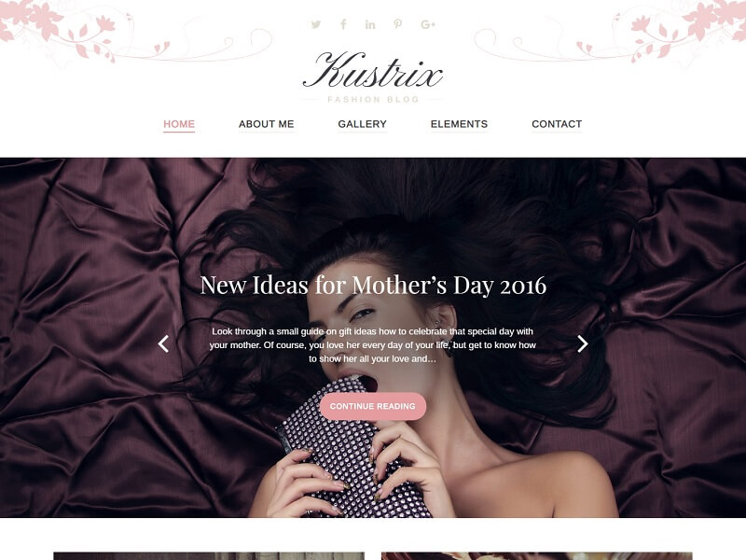This screenshot has height=560, width=746.
Task: Open the Mother's Day 2016 headline
Action: tap(373, 285)
